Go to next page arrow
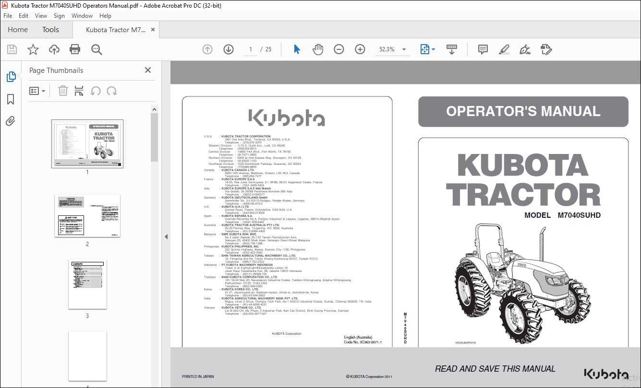 tap(228, 49)
